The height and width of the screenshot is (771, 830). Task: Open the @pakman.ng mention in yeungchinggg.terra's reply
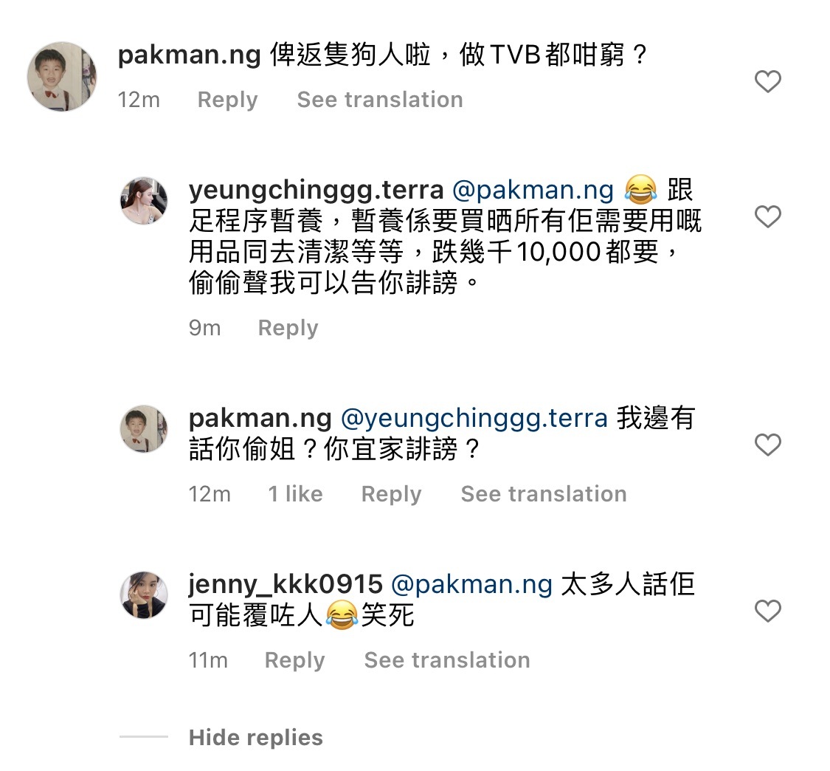(533, 191)
